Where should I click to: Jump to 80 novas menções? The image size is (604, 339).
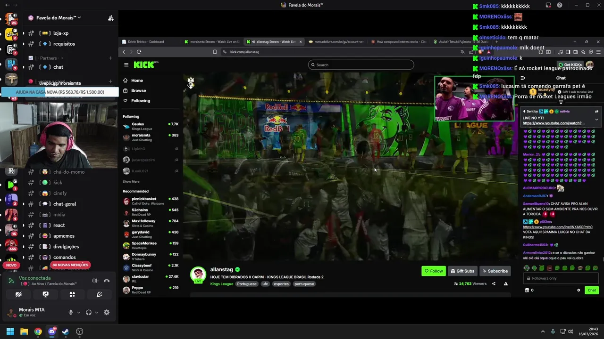click(70, 265)
